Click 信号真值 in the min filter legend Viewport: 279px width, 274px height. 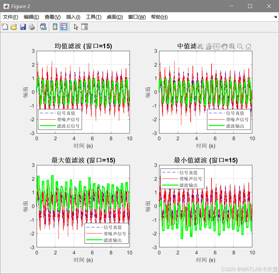click(x=188, y=172)
